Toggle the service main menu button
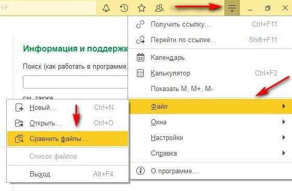 pyautogui.click(x=232, y=8)
